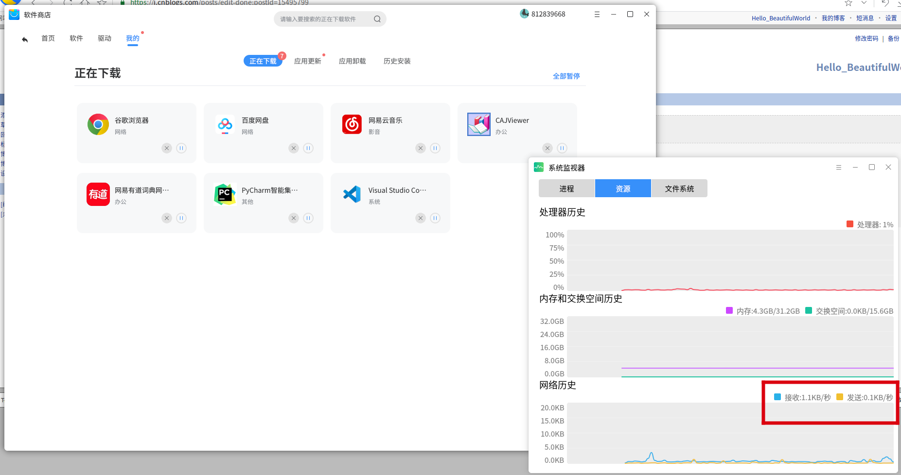Screen dimensions: 901x475
Task: Click the user avatar next to 812839668
Action: click(524, 14)
